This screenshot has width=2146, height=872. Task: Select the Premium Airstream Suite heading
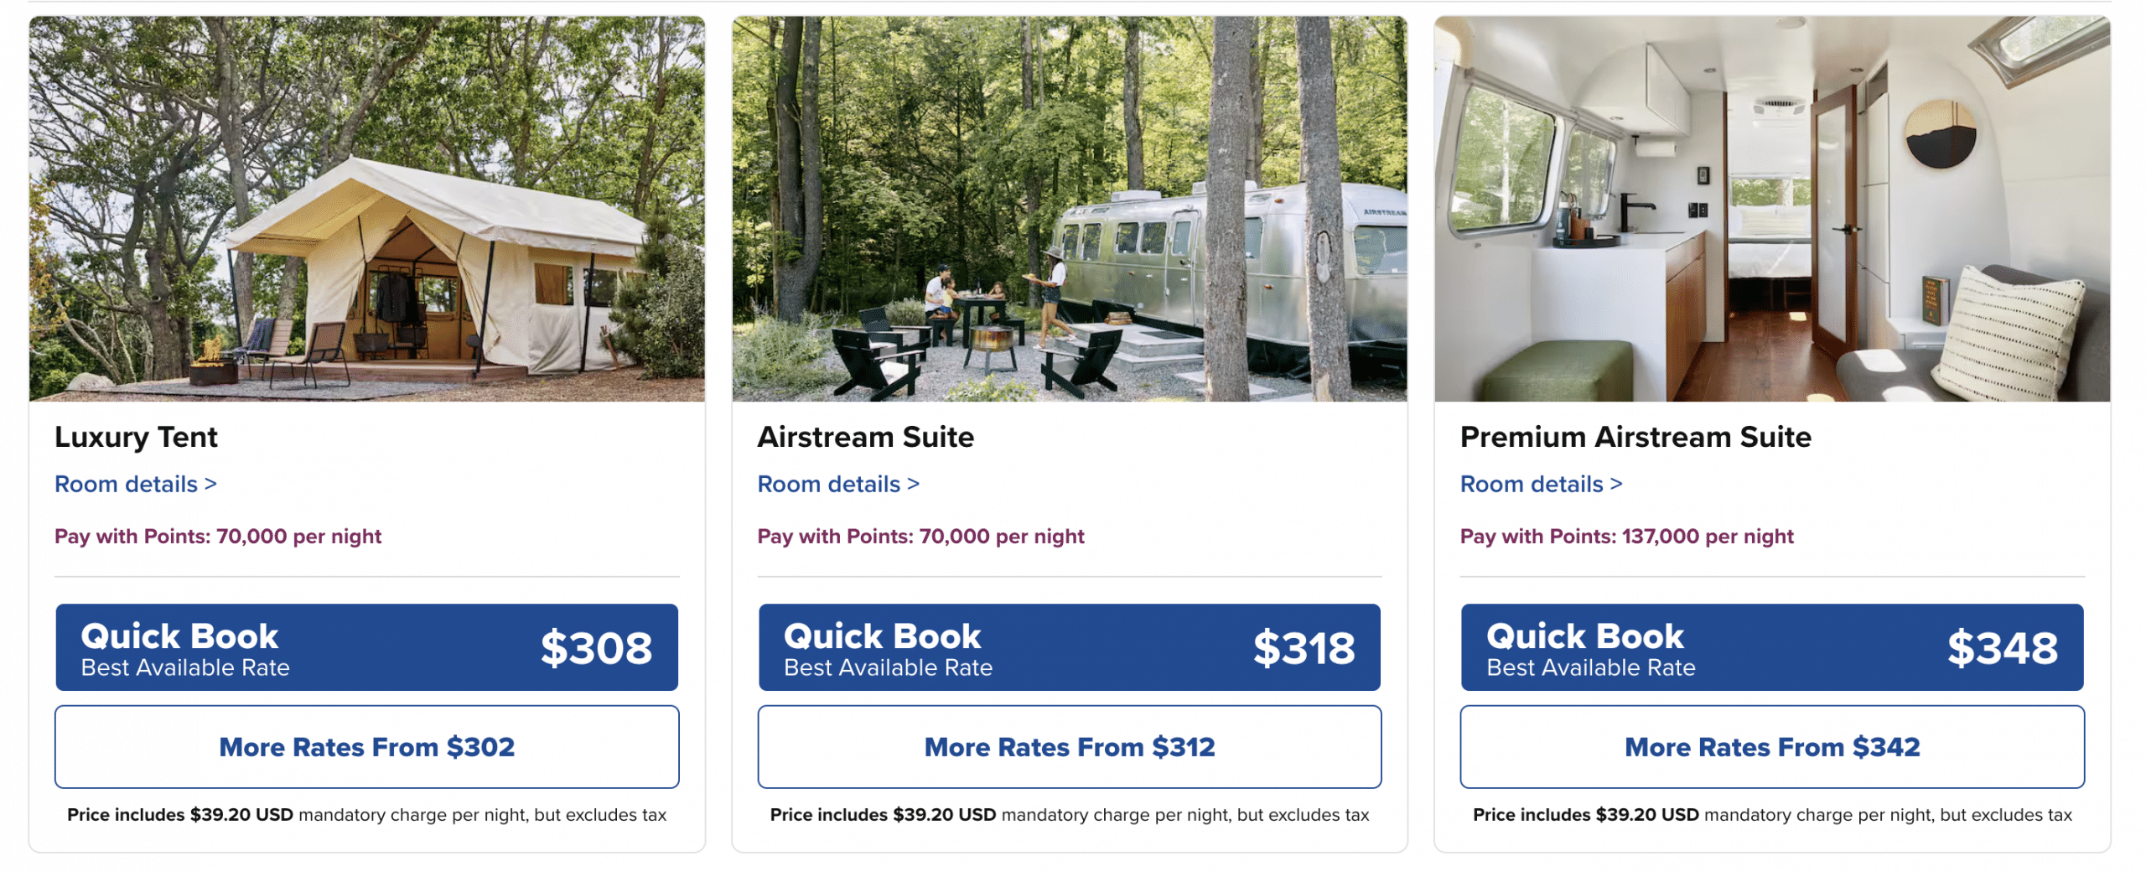pyautogui.click(x=1635, y=437)
